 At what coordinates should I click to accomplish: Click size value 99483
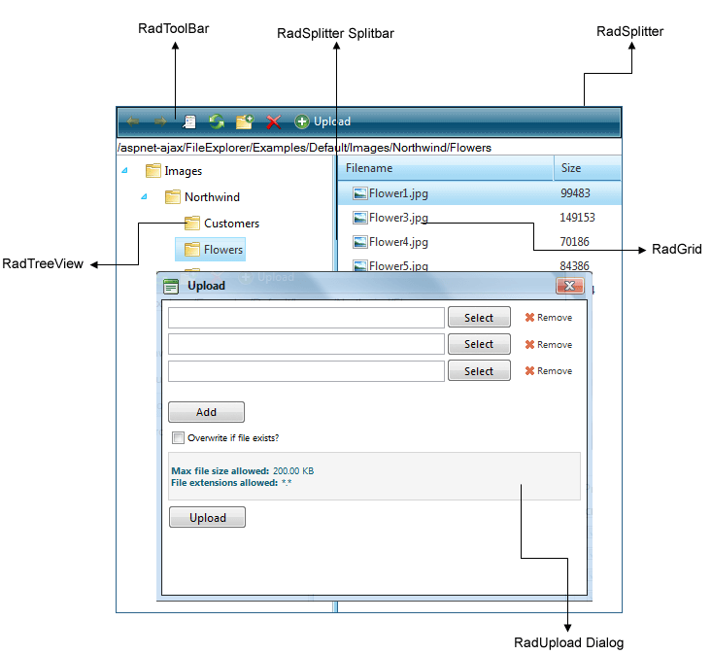[575, 193]
